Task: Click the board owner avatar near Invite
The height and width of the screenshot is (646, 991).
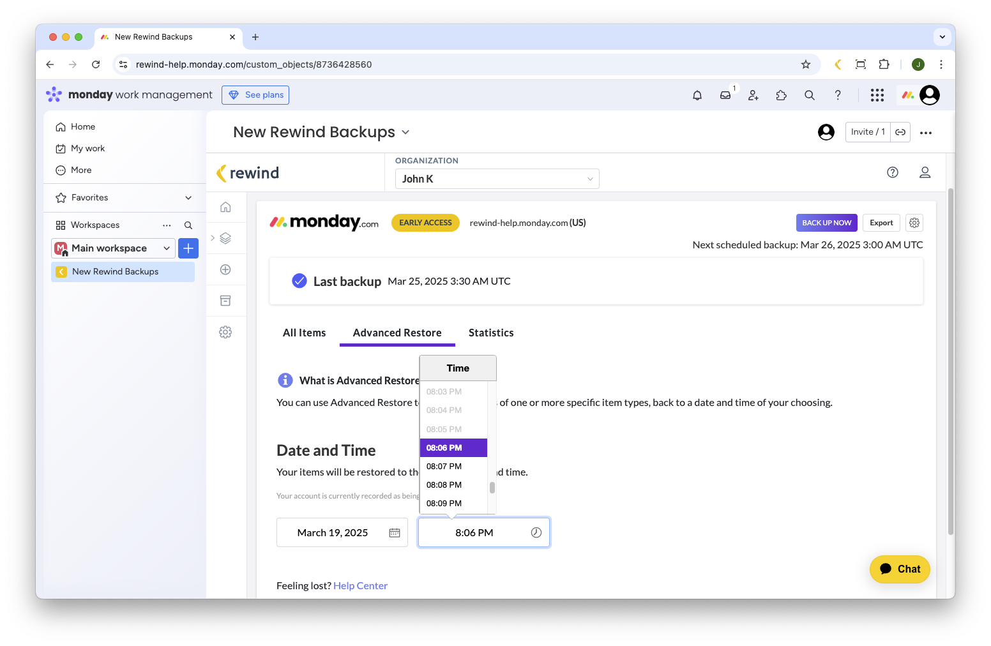Action: tap(826, 132)
